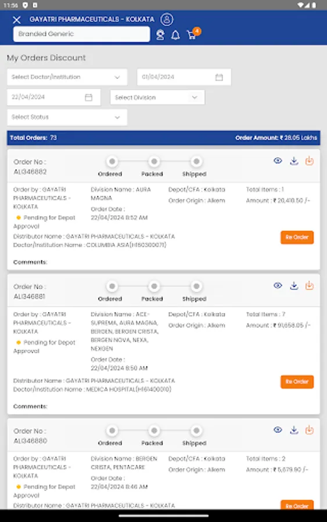
Task: Open the 22/04/2024 end date calendar
Action: pos(89,97)
